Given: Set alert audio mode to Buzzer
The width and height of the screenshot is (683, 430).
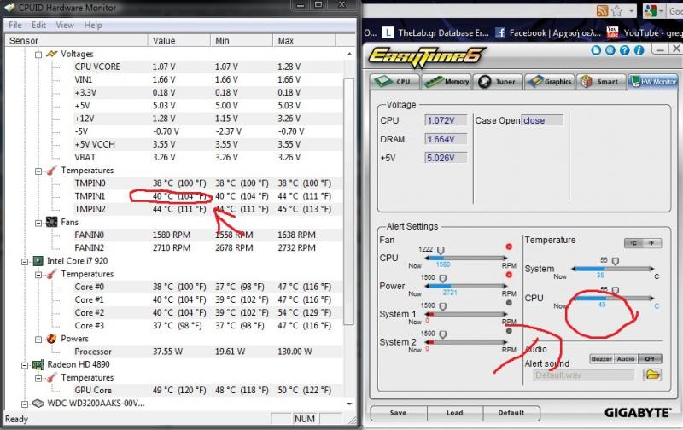Looking at the screenshot, I should [x=602, y=358].
